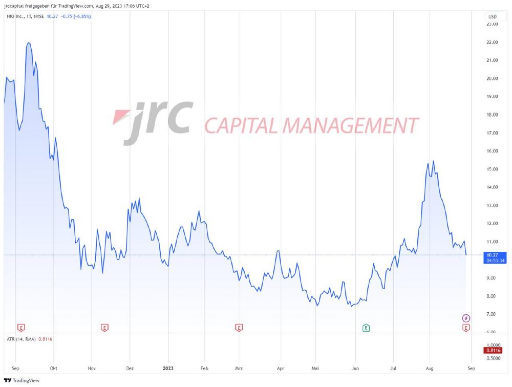512x387 pixels.
Task: Click the 8.00 price axis label
Action: point(491,296)
